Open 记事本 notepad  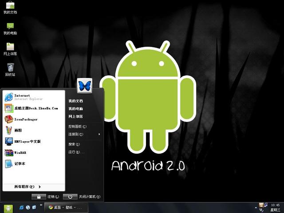[34, 164]
